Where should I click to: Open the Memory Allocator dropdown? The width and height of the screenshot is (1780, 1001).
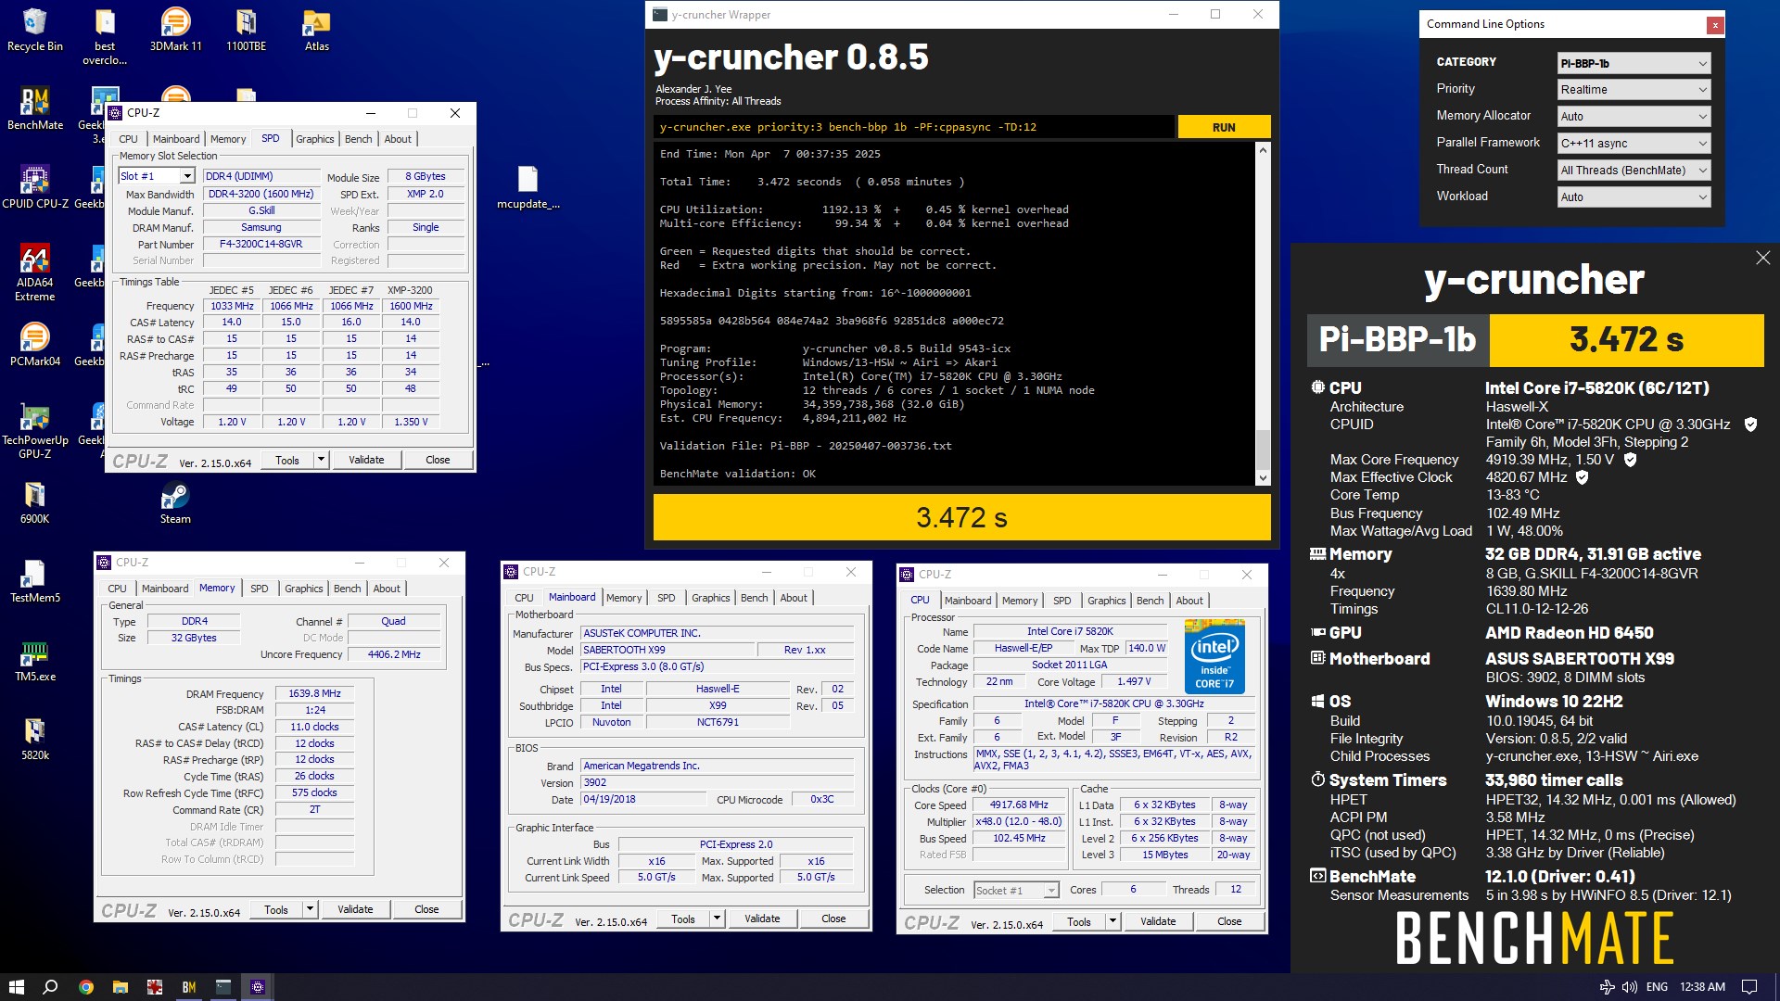(x=1634, y=117)
